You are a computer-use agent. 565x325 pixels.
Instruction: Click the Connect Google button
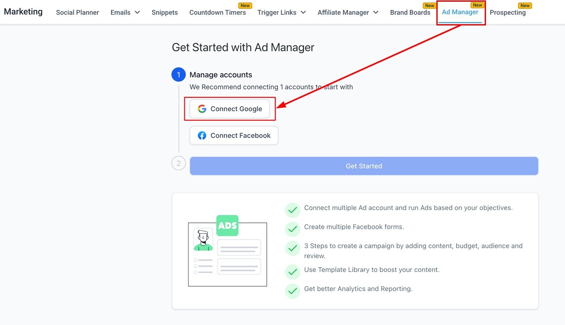coord(230,109)
